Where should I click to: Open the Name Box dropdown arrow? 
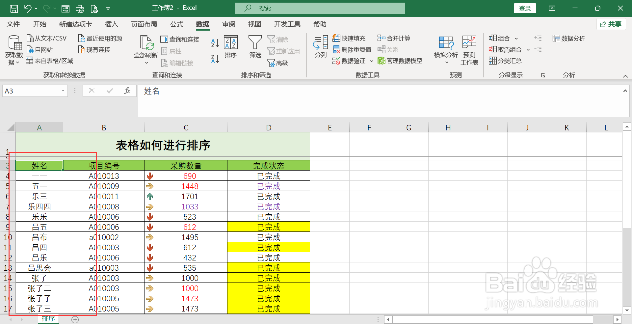(63, 91)
